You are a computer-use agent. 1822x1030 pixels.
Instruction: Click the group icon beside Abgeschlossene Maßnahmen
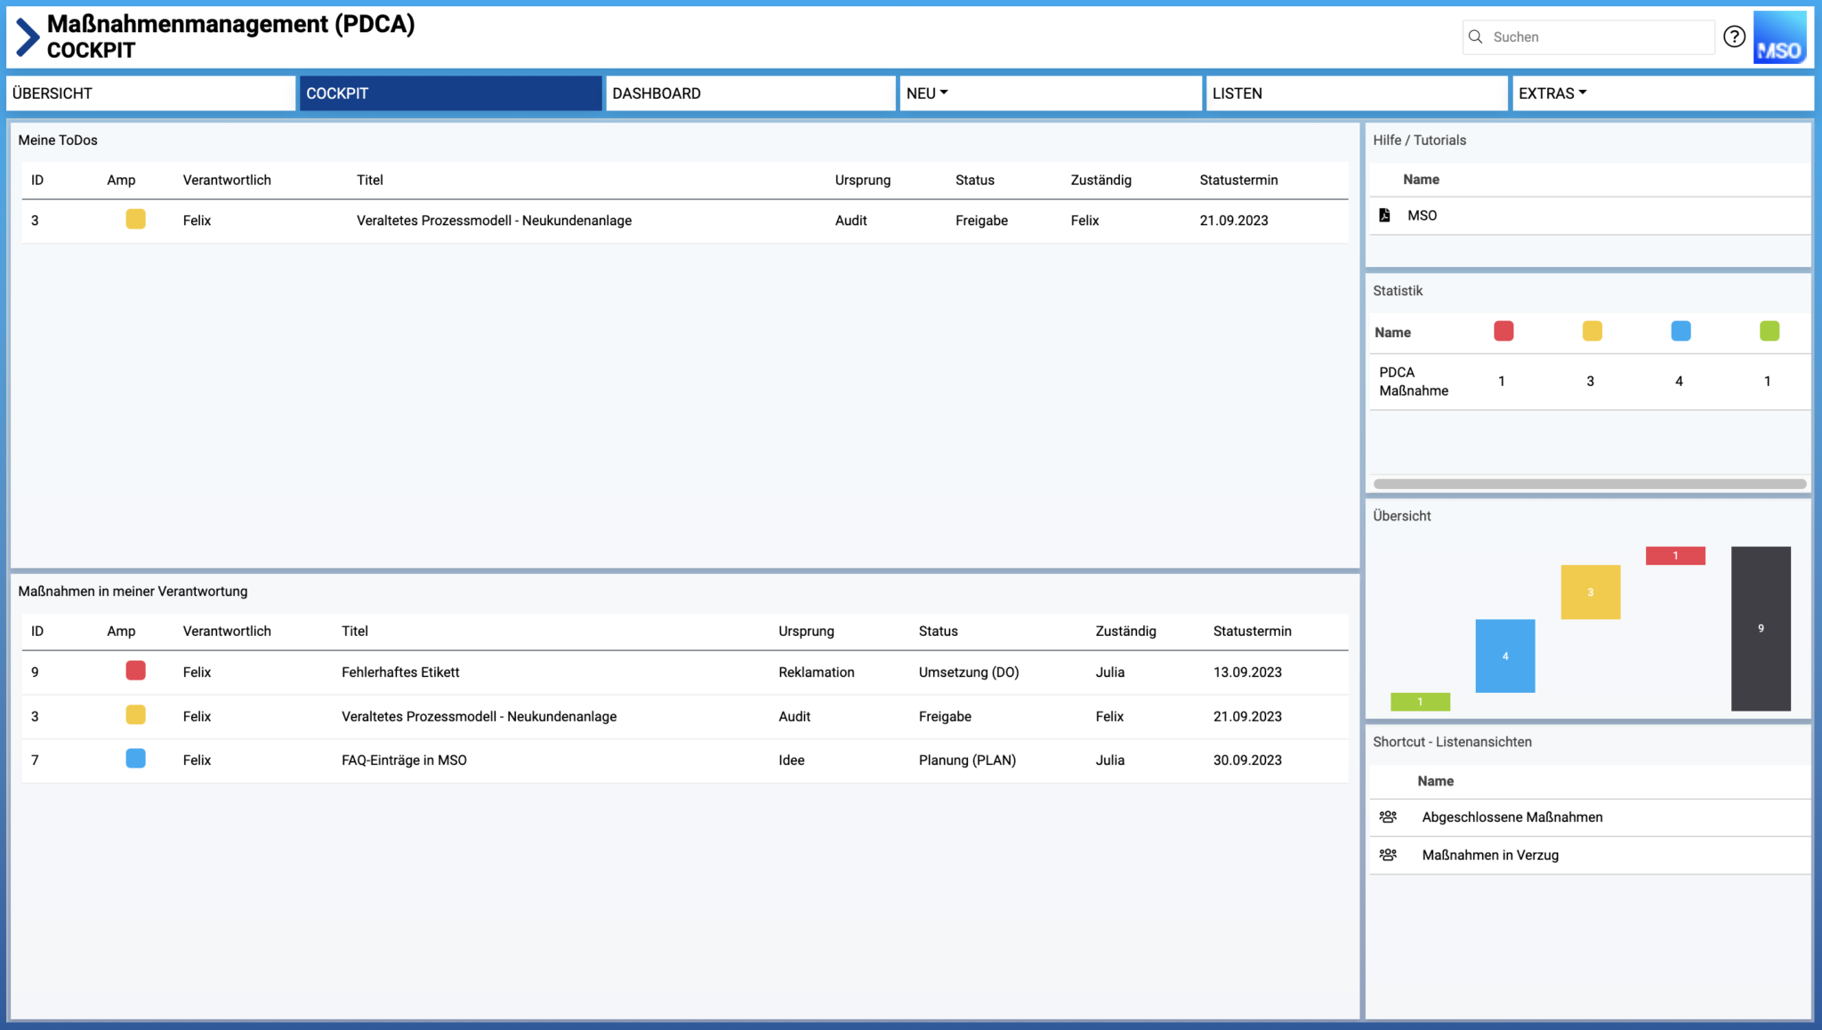(x=1388, y=817)
